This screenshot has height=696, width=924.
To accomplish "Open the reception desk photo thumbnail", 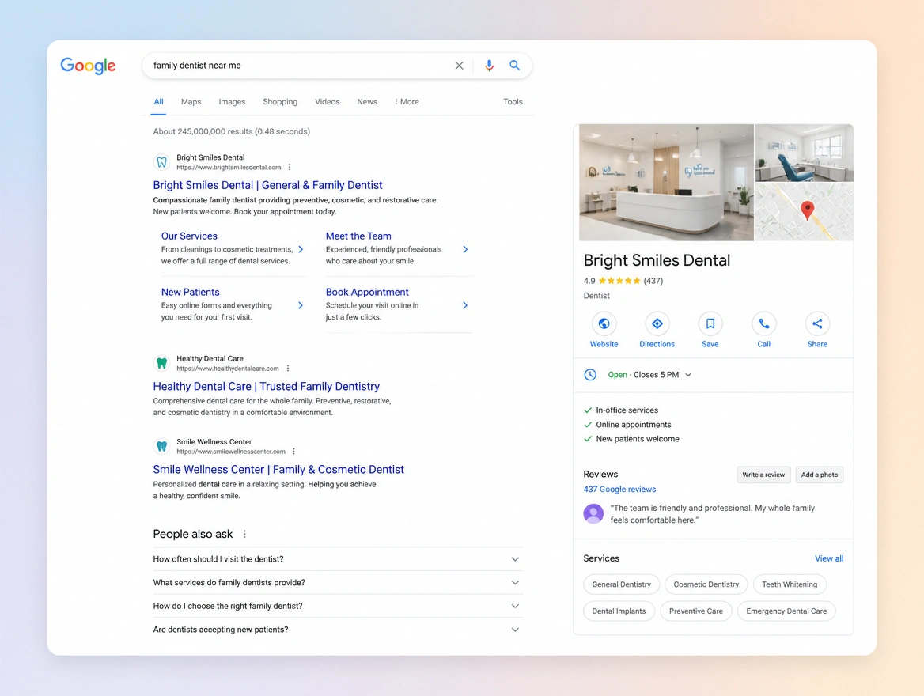I will pyautogui.click(x=666, y=183).
